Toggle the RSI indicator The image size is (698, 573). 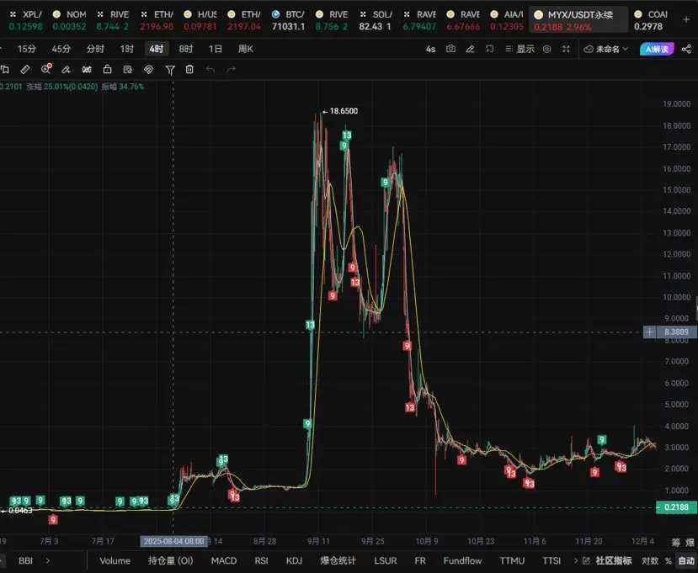261,560
